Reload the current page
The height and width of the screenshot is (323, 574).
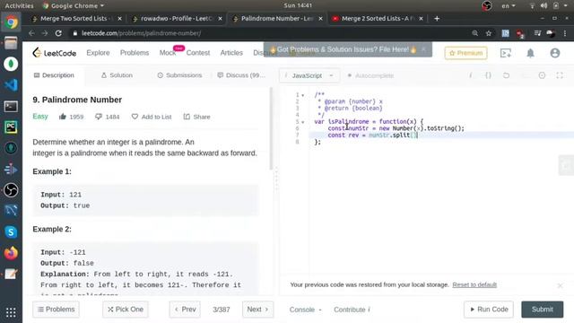pyautogui.click(x=58, y=33)
